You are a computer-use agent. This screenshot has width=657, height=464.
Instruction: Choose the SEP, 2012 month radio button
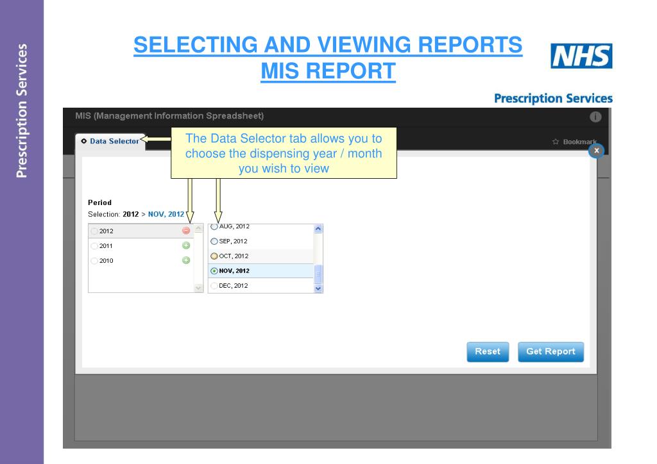[x=214, y=242]
